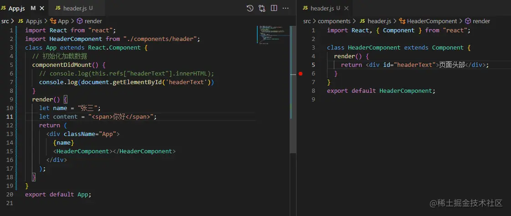Click the open changes compare icon
This screenshot has width=511, height=216.
262,8
